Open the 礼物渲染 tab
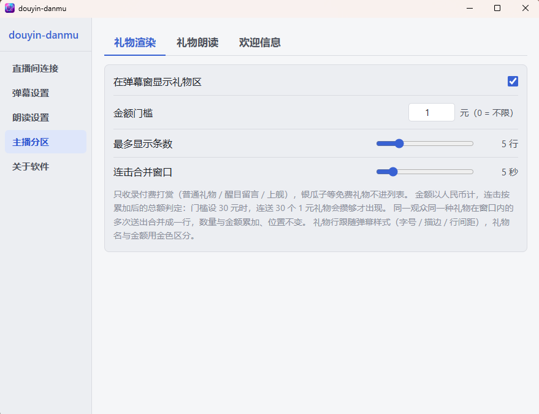Image resolution: width=539 pixels, height=414 pixels. 135,43
